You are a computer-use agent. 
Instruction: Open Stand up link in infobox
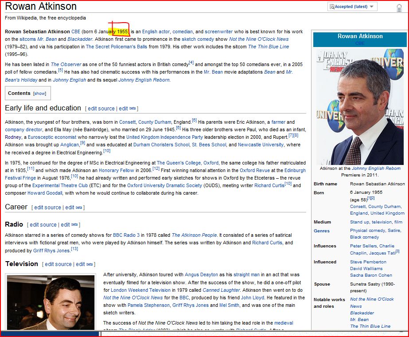click(359, 222)
